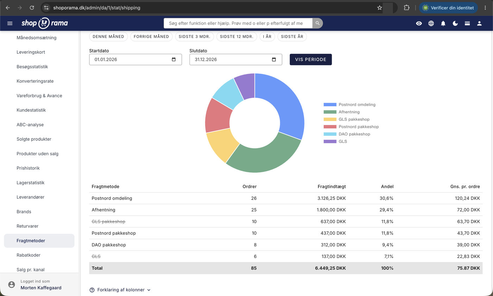493x296 pixels.
Task: Toggle GLS purple legend swatch
Action: click(330, 141)
